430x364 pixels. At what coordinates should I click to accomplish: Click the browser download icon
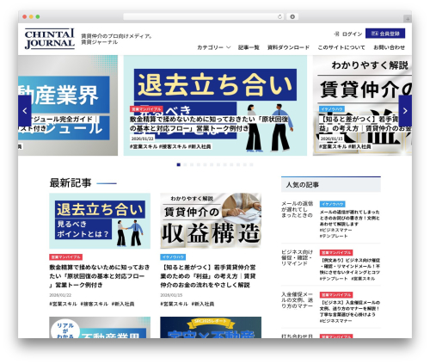292,16
